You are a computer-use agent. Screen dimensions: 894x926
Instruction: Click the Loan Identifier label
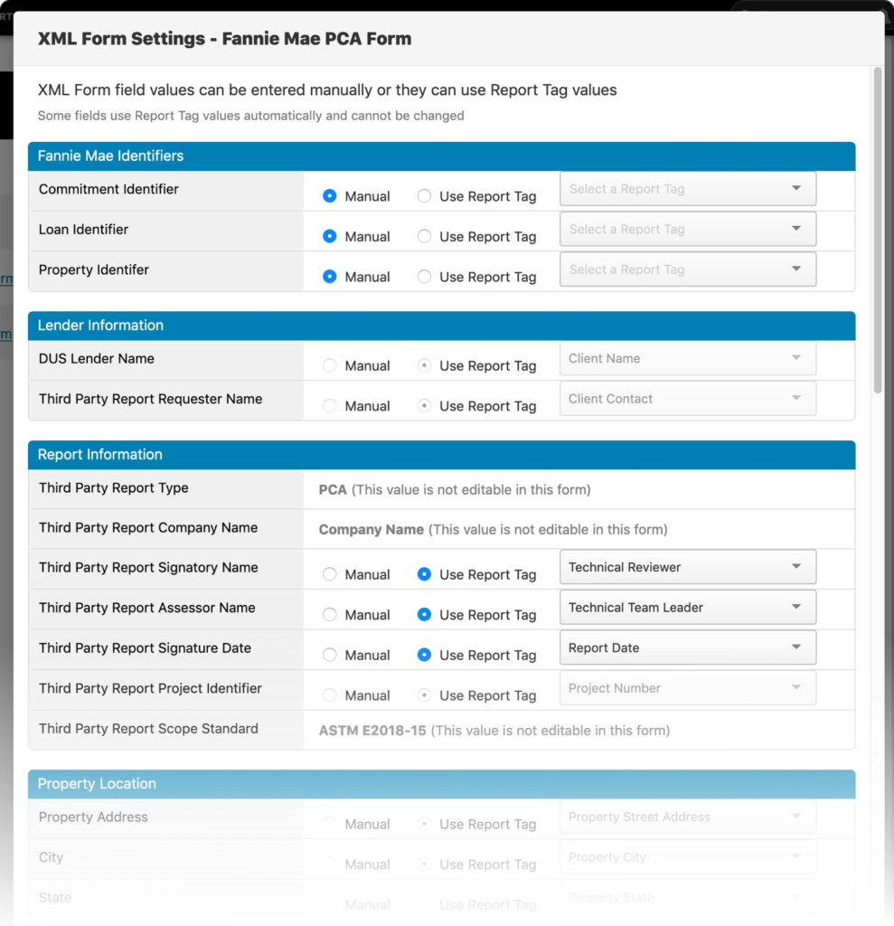83,229
